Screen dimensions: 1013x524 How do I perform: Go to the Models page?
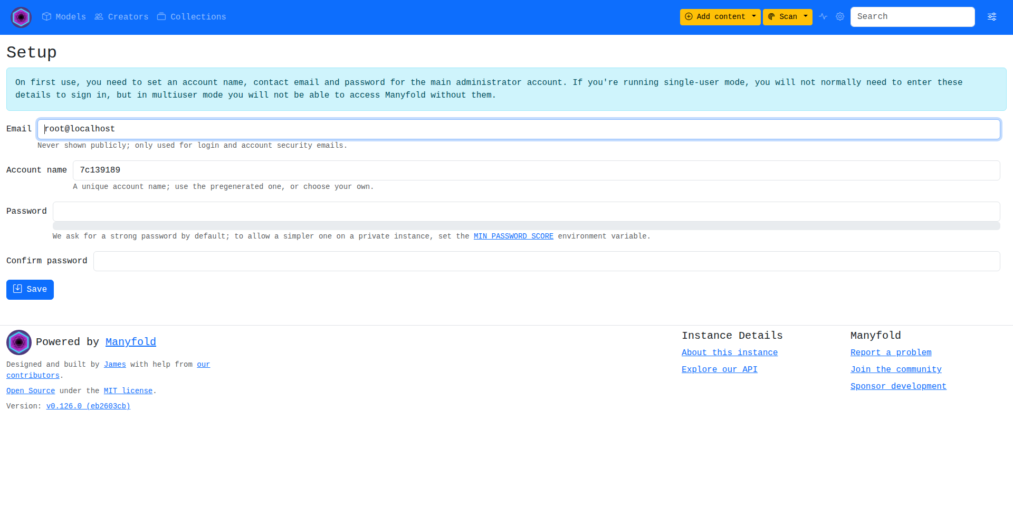pyautogui.click(x=64, y=17)
